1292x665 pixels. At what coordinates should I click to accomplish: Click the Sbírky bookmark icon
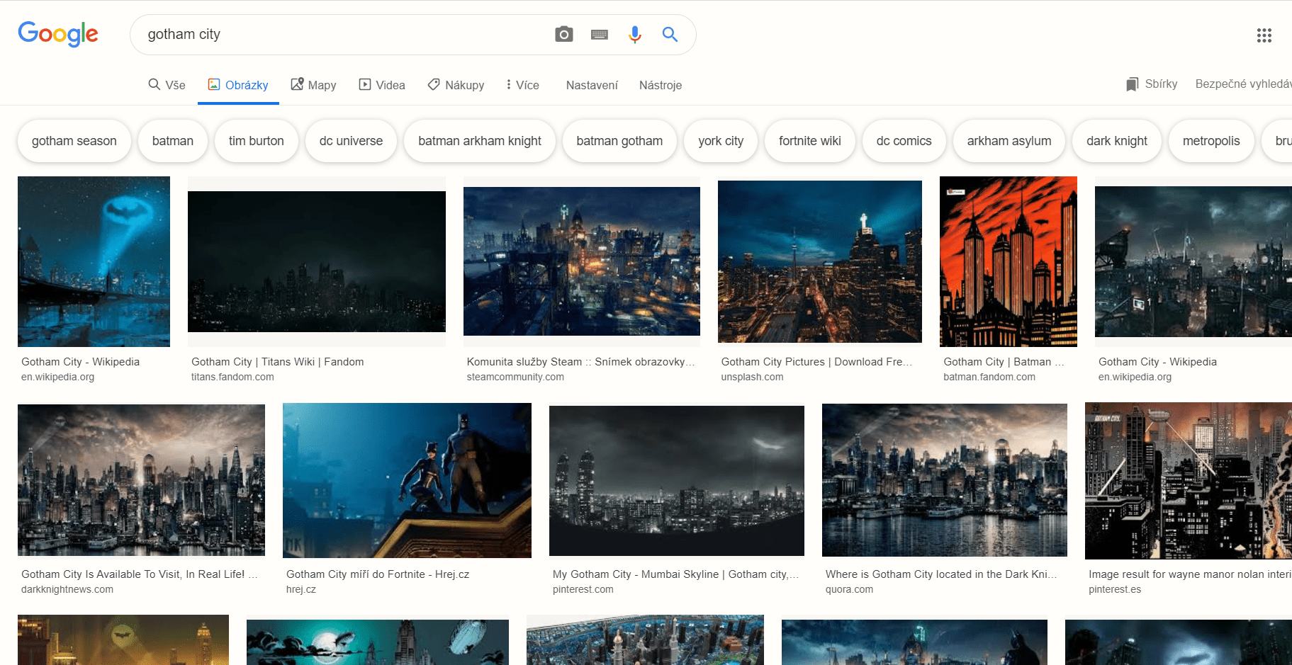1132,84
